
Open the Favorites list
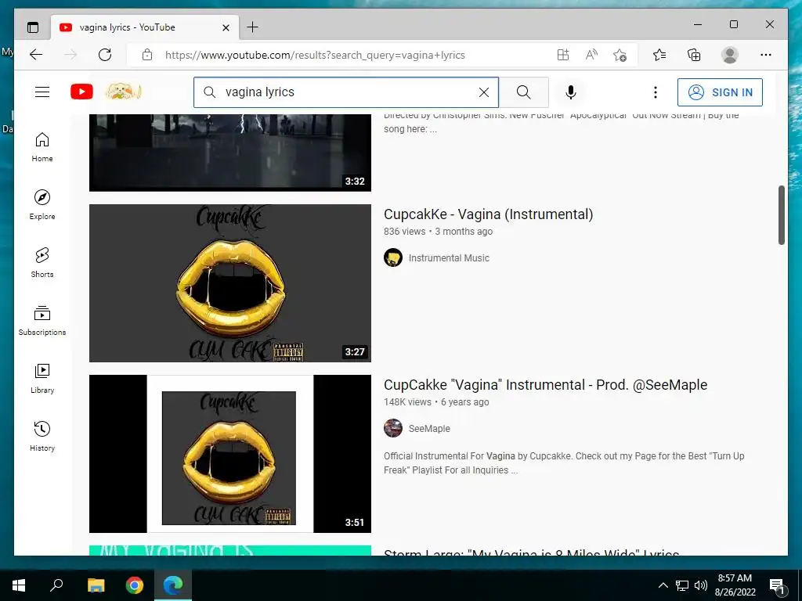[x=659, y=55]
